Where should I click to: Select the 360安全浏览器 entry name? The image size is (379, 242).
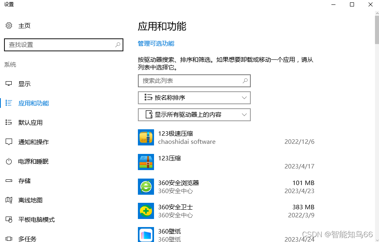(x=178, y=183)
